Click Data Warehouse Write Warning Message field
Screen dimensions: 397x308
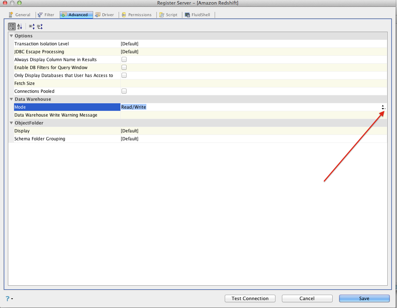coord(254,115)
